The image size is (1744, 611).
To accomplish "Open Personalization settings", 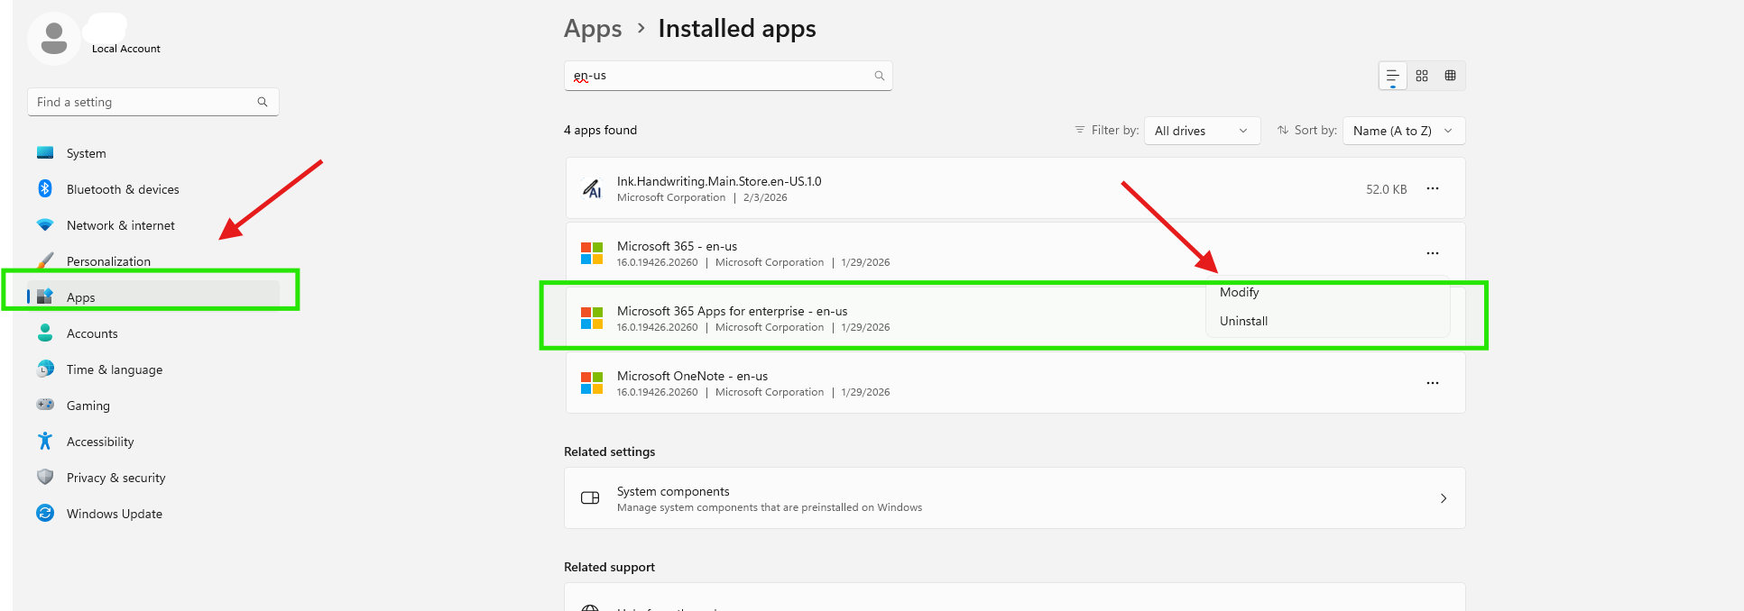I will [x=153, y=261].
